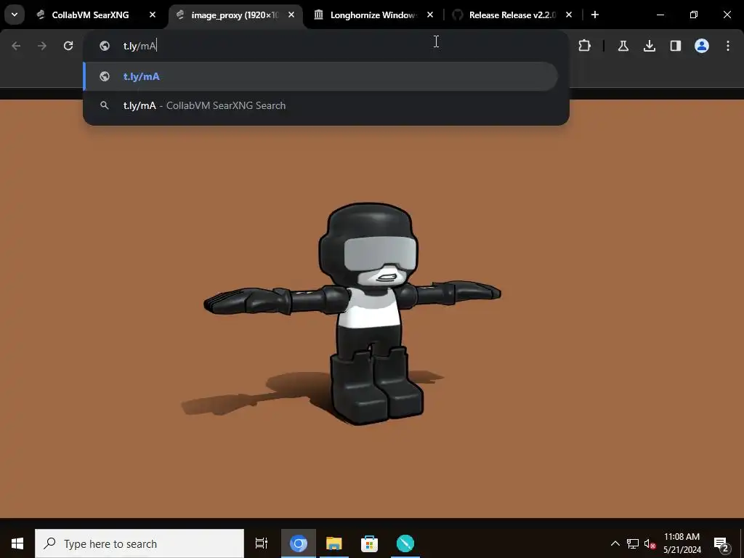Open a new browser tab

[x=595, y=15]
